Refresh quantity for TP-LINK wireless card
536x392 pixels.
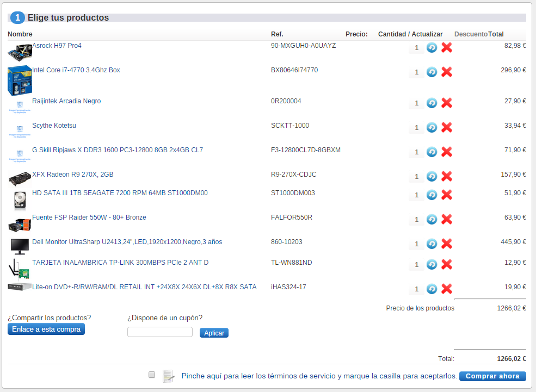click(x=432, y=265)
